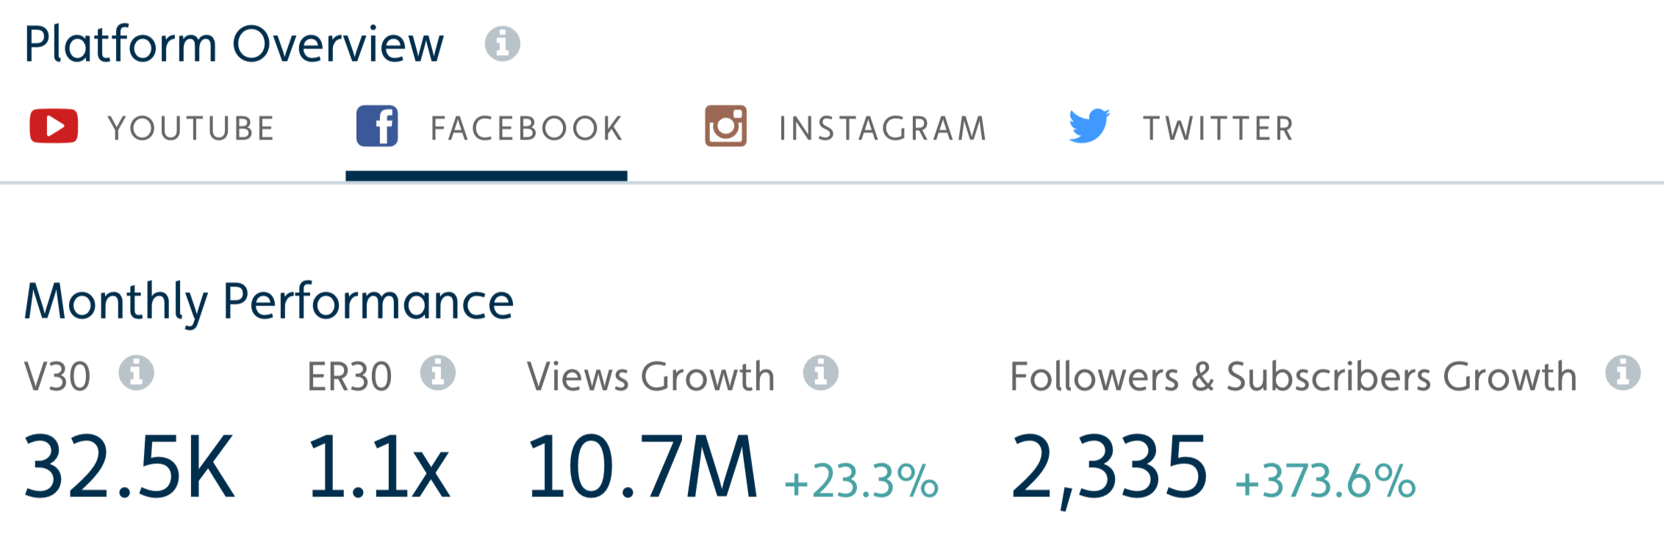
Task: Click the Facebook logo icon
Action: point(377,126)
